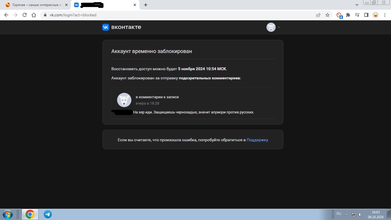Click the Chrome icon in the taskbar
This screenshot has height=220, width=391.
pos(30,214)
